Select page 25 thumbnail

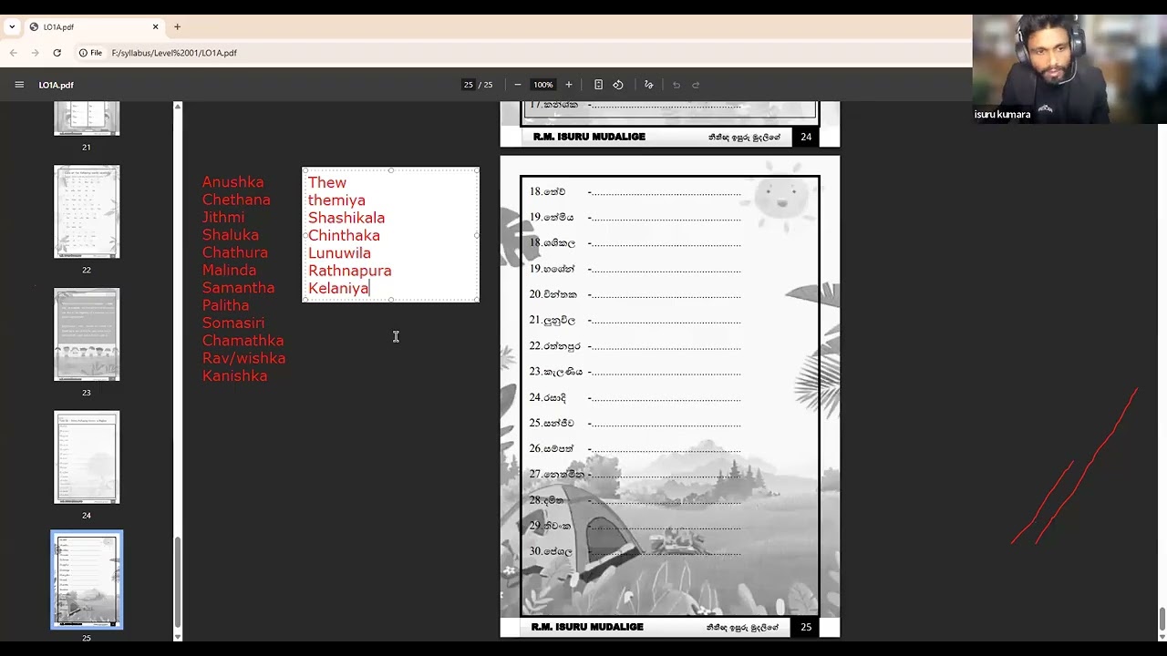coord(87,580)
